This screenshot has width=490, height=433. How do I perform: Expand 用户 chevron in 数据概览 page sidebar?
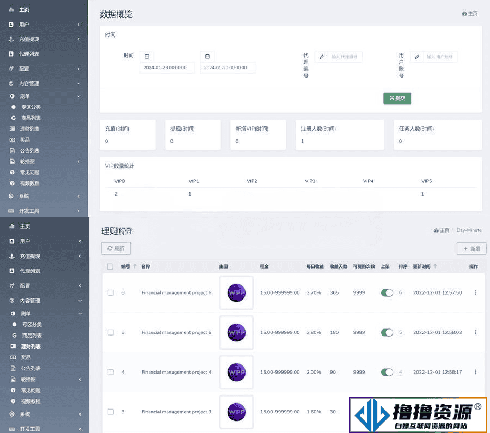[79, 25]
